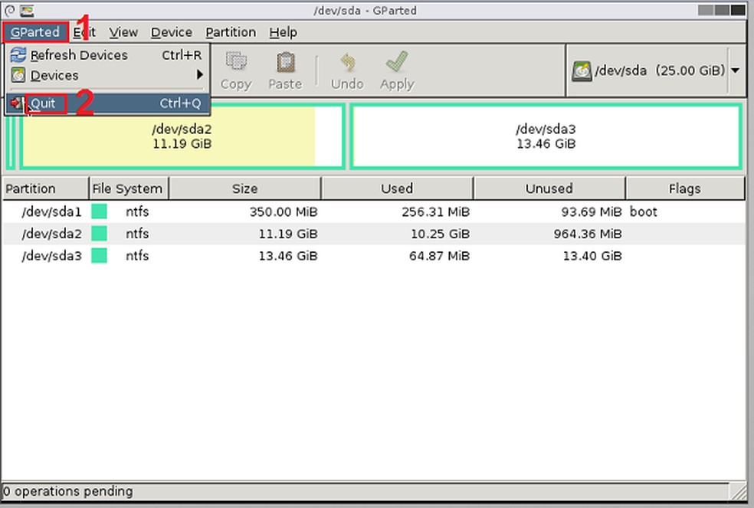Select the /dev/sda1 row

(x=374, y=211)
